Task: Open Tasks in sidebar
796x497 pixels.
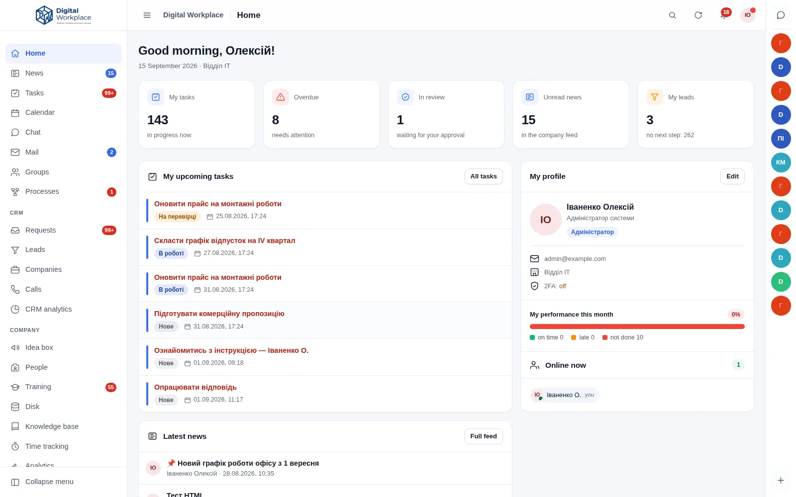Action: pos(63,93)
